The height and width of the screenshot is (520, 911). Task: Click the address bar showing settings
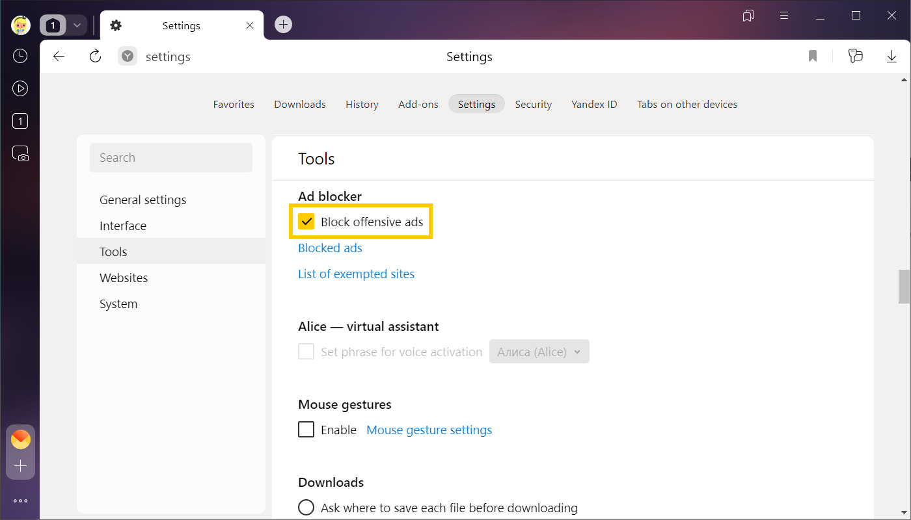[x=168, y=57]
